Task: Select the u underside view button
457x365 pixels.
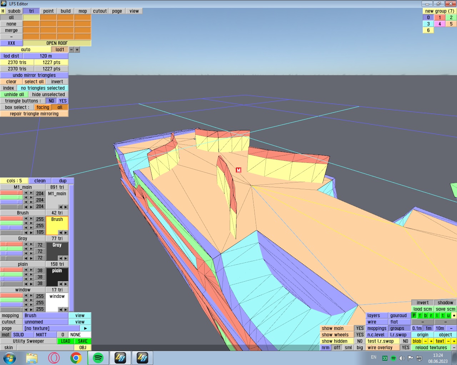Action: pos(448,315)
